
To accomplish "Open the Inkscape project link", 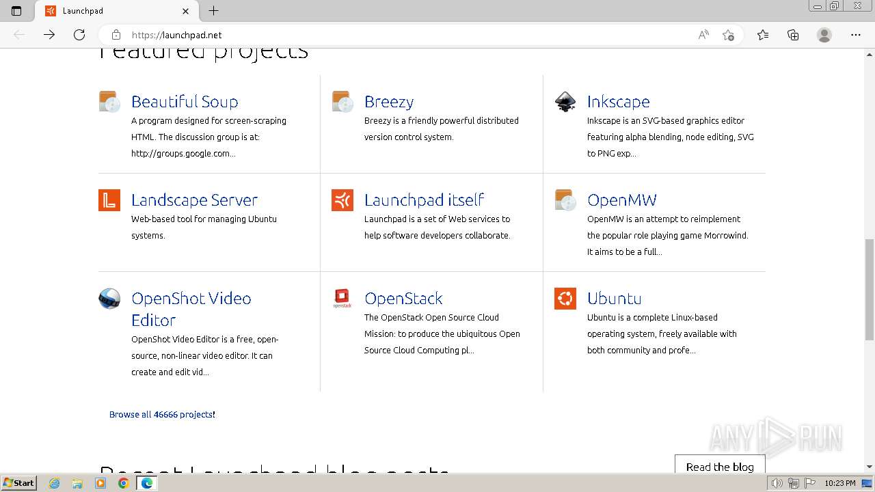I will click(x=619, y=102).
